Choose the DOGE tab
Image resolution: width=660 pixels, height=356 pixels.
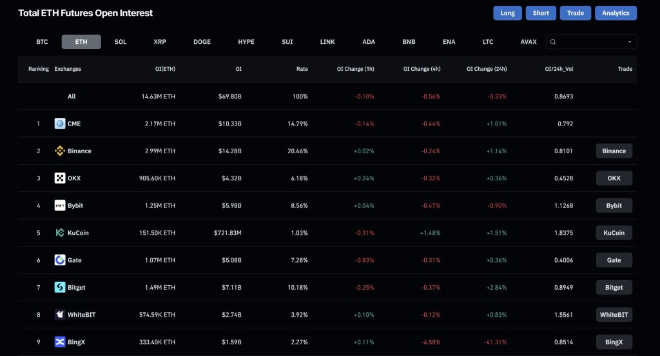coord(202,42)
